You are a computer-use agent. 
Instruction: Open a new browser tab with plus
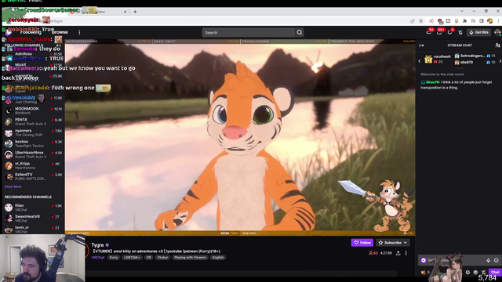[x=135, y=12]
